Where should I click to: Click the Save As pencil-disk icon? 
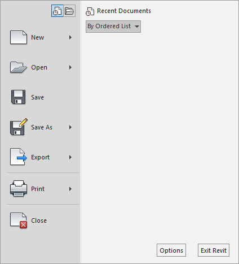(19, 127)
